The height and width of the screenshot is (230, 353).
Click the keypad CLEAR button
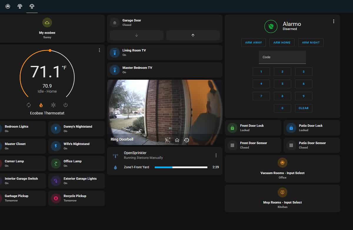point(304,108)
